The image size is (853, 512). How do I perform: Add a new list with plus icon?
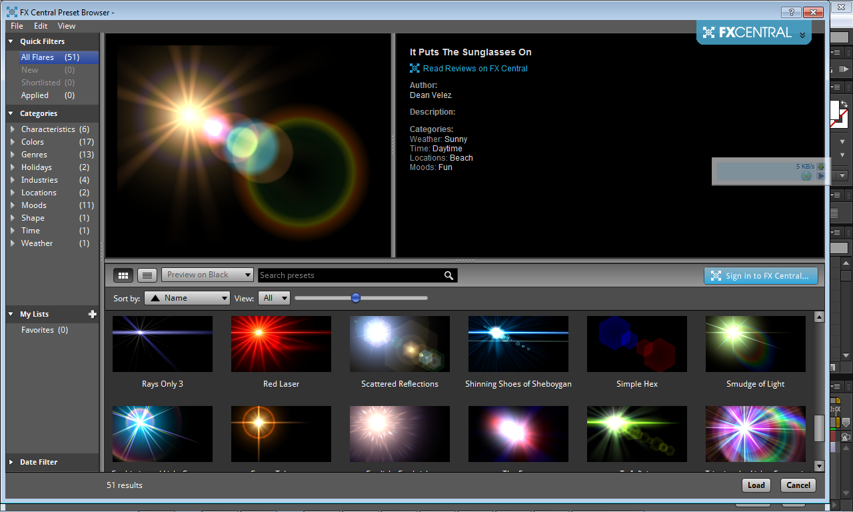[x=93, y=314]
